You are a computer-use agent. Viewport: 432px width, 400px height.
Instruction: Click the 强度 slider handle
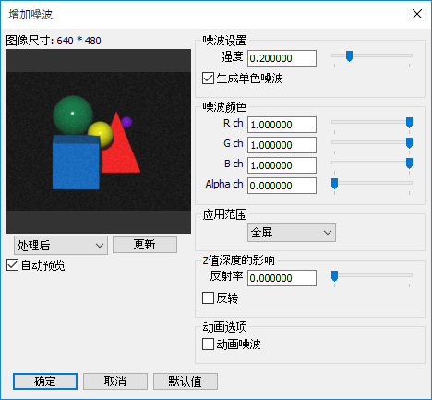coord(349,56)
